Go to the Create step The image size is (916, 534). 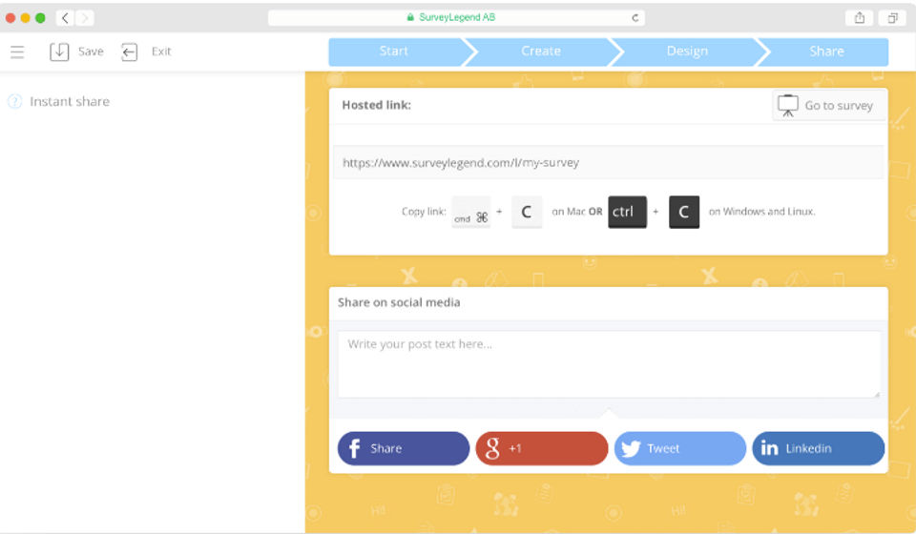541,51
